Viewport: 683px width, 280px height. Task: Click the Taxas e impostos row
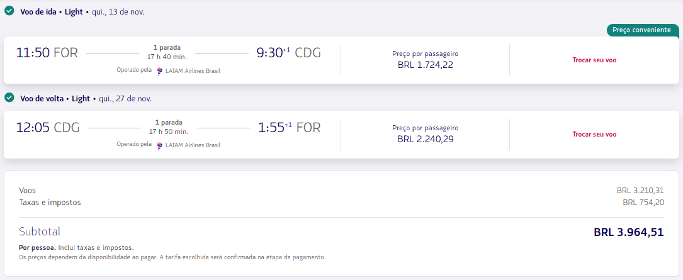tap(341, 203)
